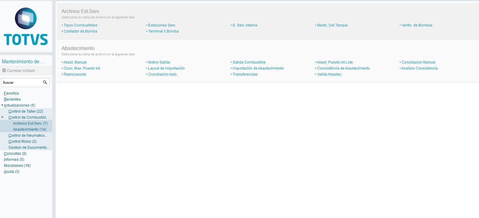Image resolution: width=479 pixels, height=218 pixels.
Task: Open Conc. Man. Puesto Int. routine
Action: [82, 68]
